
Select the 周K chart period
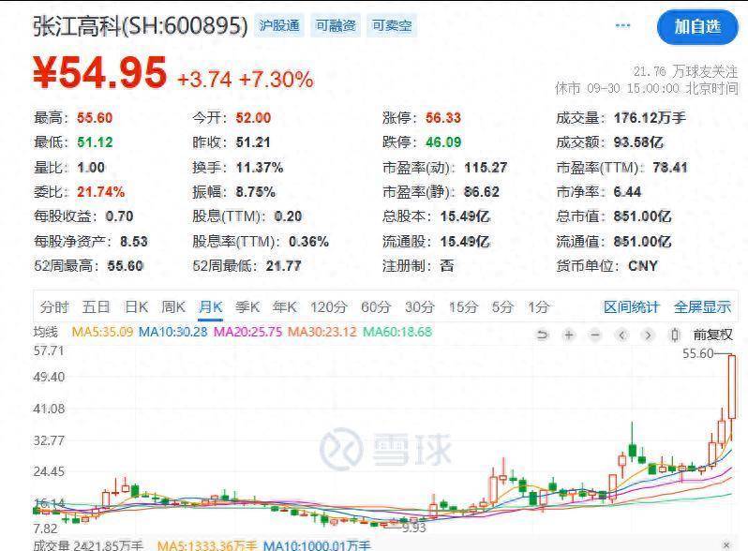[173, 306]
